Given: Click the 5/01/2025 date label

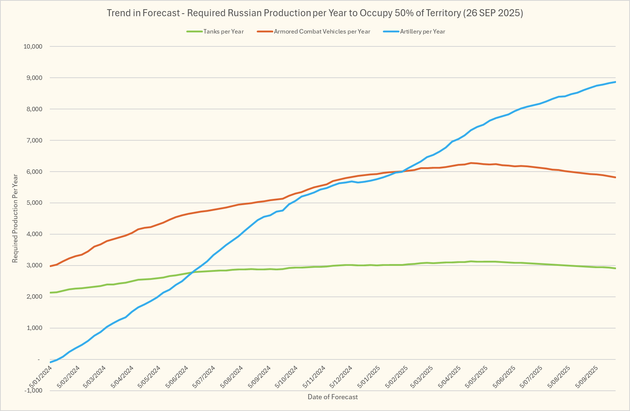Looking at the screenshot, I should pyautogui.click(x=370, y=377).
